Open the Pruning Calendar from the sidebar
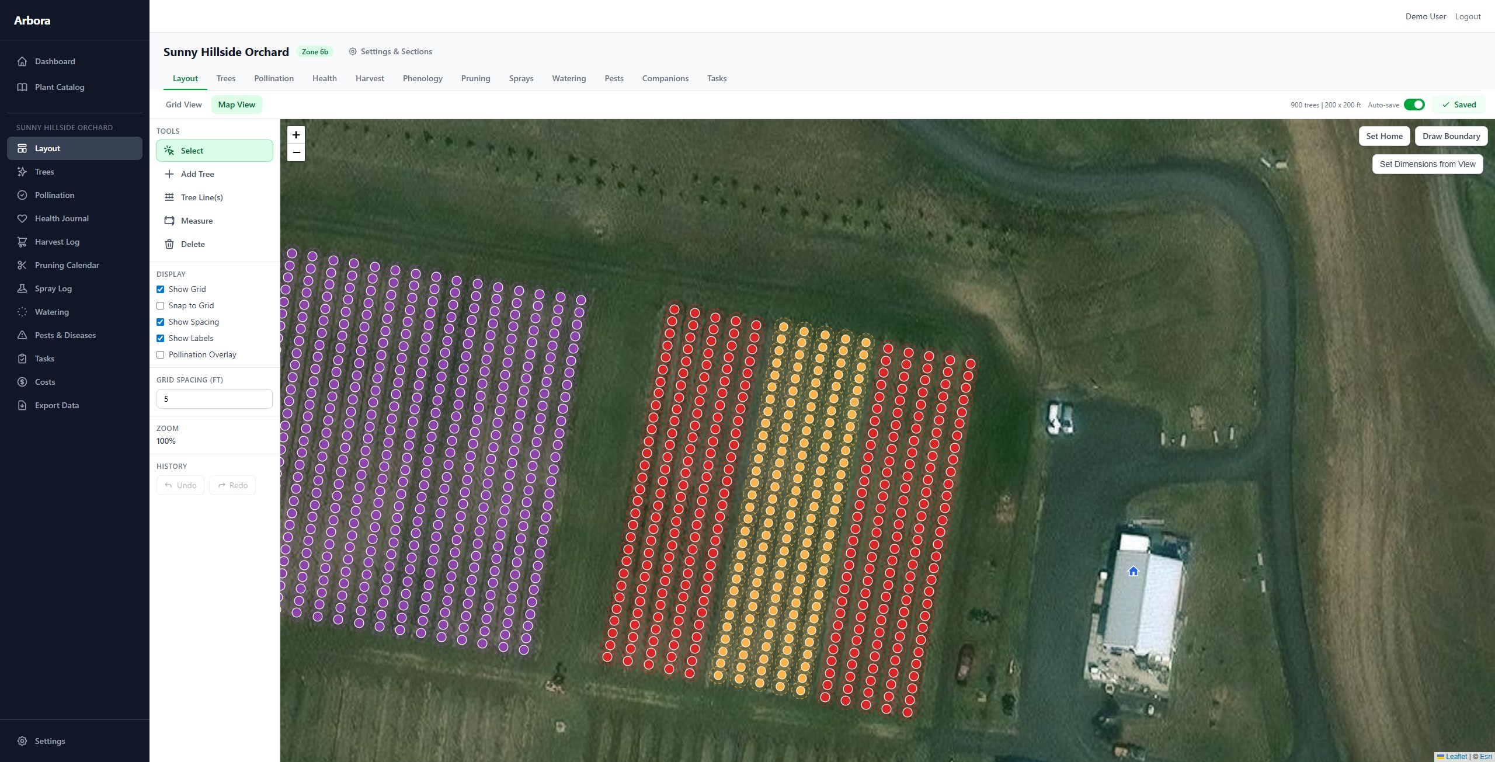The height and width of the screenshot is (762, 1495). [x=67, y=265]
